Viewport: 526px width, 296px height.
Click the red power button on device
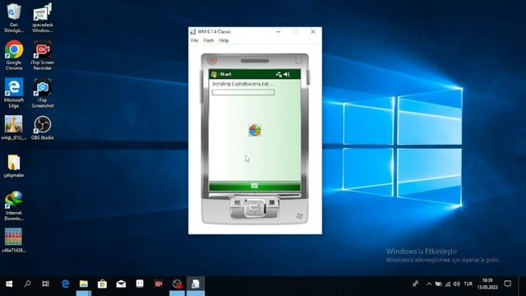click(212, 61)
